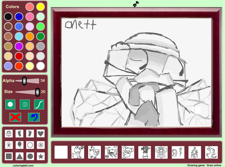Pick the star stamp
This screenshot has height=167, width=225.
(41, 156)
